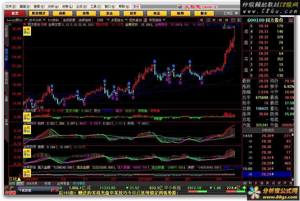Image resolution: width=300 pixels, height=201 pixels.
Task: Expand the Level2默认 dropdown arrow
Action: [x=26, y=20]
